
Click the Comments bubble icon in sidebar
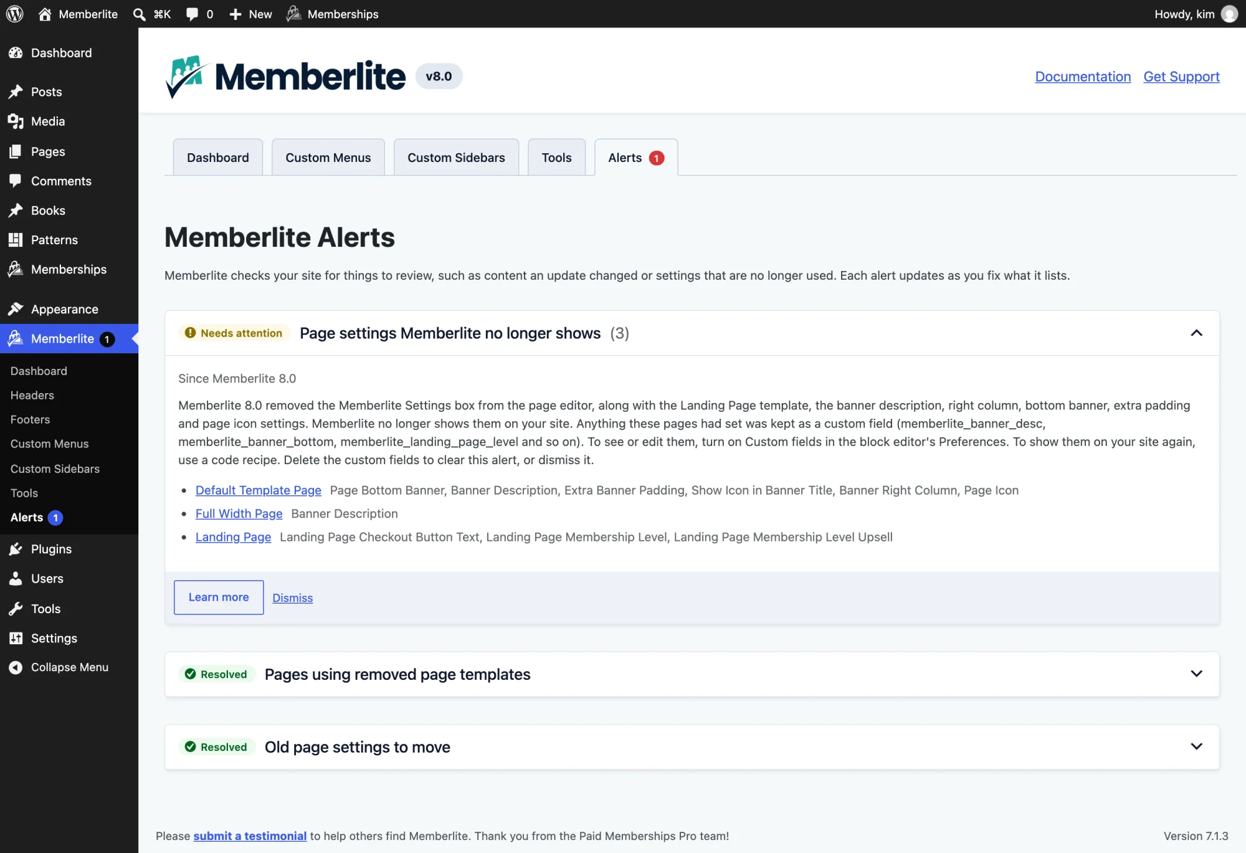click(x=16, y=181)
